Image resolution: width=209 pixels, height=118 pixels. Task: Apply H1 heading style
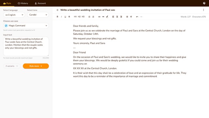[x=75, y=17]
